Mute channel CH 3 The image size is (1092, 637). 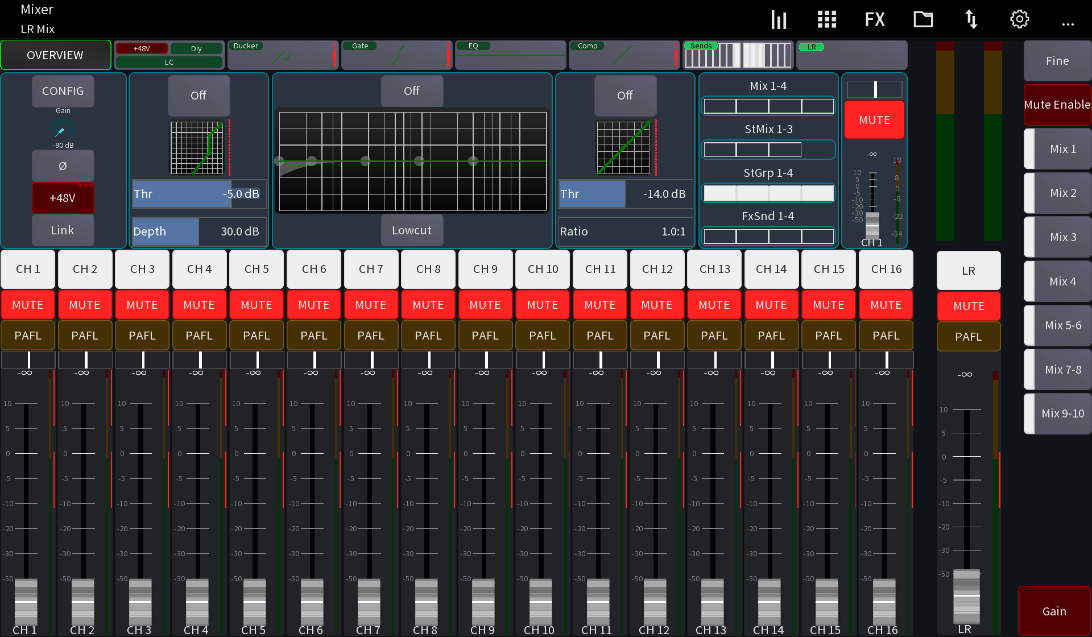pos(142,304)
